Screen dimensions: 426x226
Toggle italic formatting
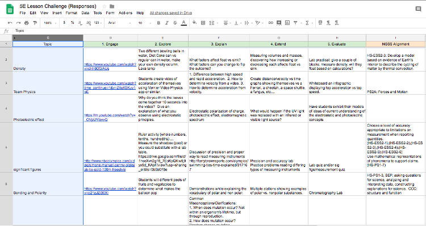(167, 23)
